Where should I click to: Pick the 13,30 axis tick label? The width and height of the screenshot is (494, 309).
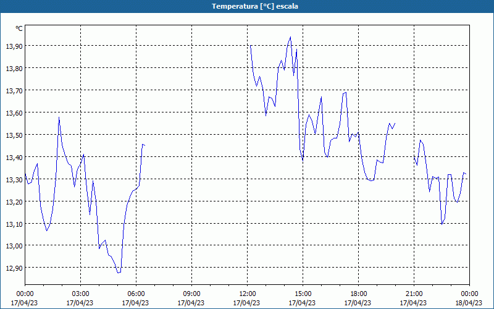click(x=14, y=180)
